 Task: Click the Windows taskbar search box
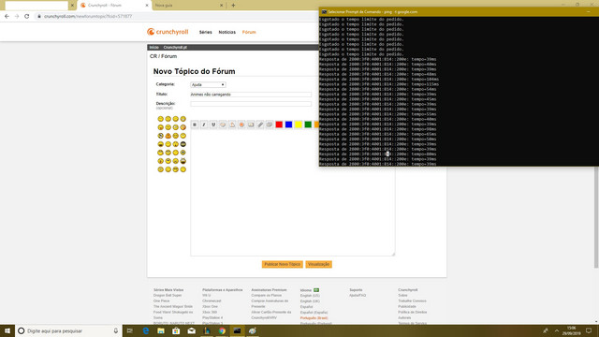tap(68, 330)
